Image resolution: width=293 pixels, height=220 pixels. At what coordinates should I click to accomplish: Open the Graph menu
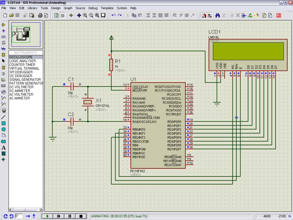68,8
